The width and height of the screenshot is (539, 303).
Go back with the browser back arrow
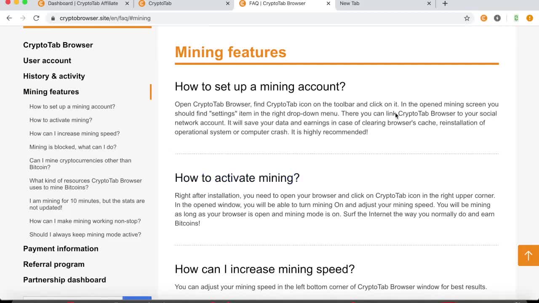[9, 18]
